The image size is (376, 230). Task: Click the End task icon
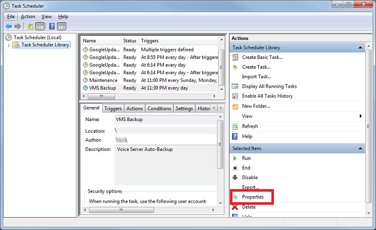tap(235, 168)
